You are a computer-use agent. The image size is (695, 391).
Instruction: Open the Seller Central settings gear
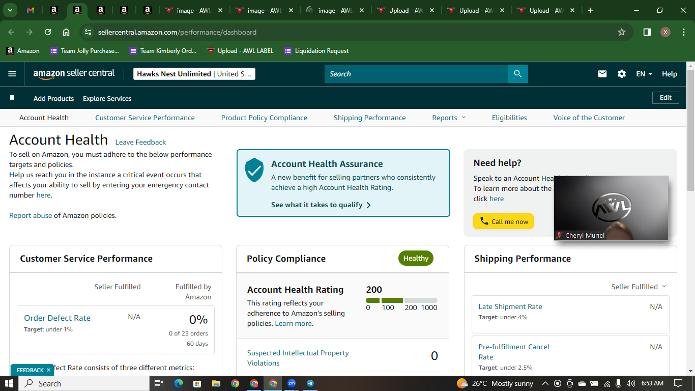(x=622, y=74)
